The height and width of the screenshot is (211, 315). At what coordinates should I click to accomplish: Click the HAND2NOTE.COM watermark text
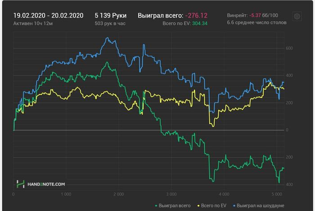(x=46, y=184)
